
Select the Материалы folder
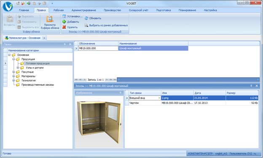(28, 76)
